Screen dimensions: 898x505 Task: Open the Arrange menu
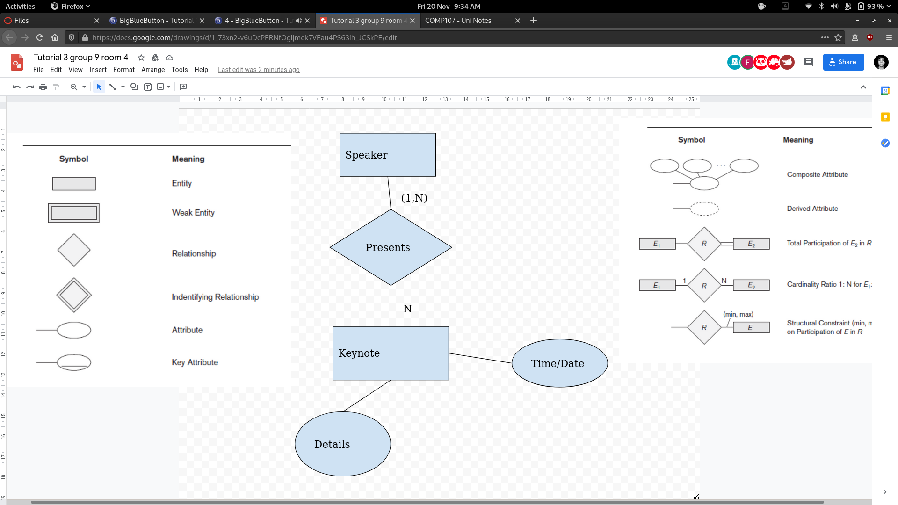click(153, 70)
